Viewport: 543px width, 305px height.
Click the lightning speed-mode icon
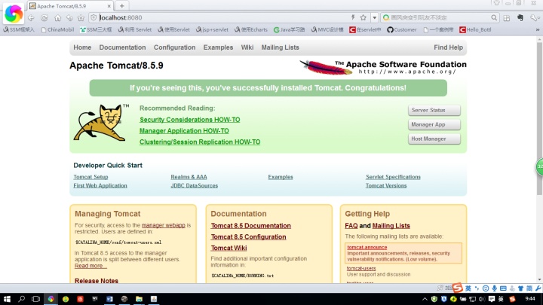[353, 17]
